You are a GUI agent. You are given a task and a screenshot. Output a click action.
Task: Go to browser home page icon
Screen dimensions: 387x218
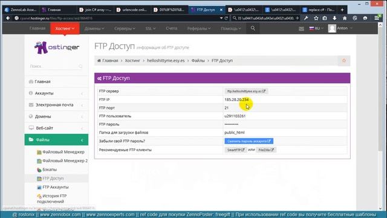click(x=345, y=18)
